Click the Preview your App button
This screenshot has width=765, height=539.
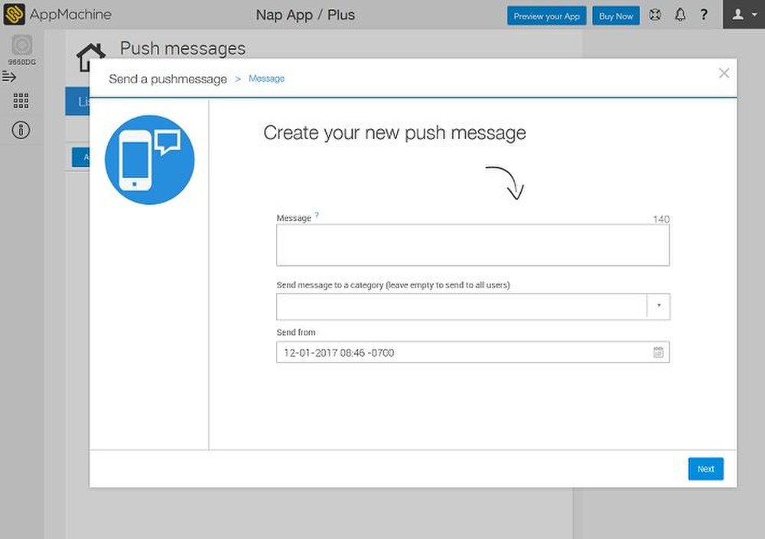[546, 16]
